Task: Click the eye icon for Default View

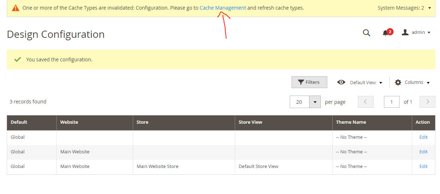Action: pos(341,82)
